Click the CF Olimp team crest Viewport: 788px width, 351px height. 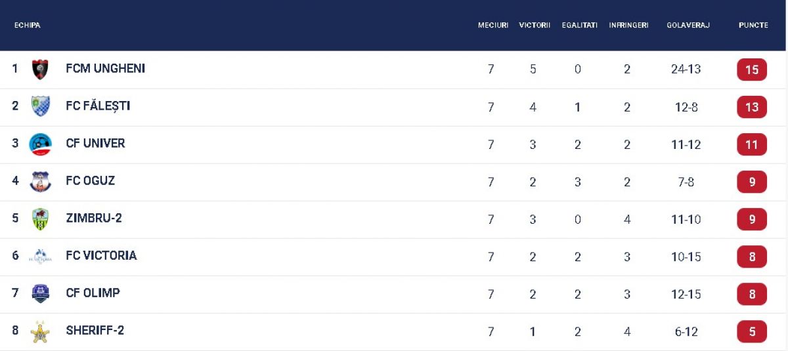40,293
